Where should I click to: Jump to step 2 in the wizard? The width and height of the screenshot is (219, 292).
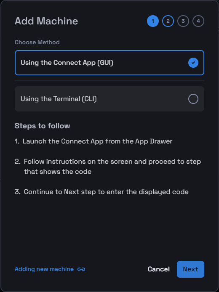pos(168,21)
